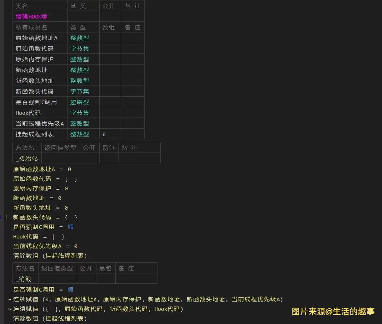Toggle the 假 value of 是否强制C调用 in _初始化
Image resolution: width=382 pixels, height=324 pixels.
coord(71,227)
